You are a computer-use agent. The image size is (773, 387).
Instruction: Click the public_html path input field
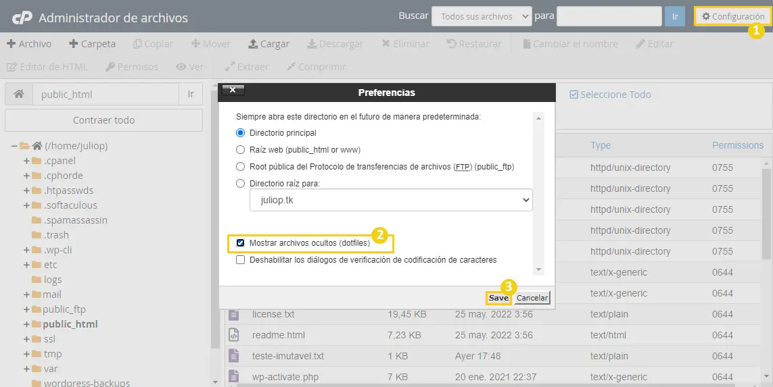106,94
